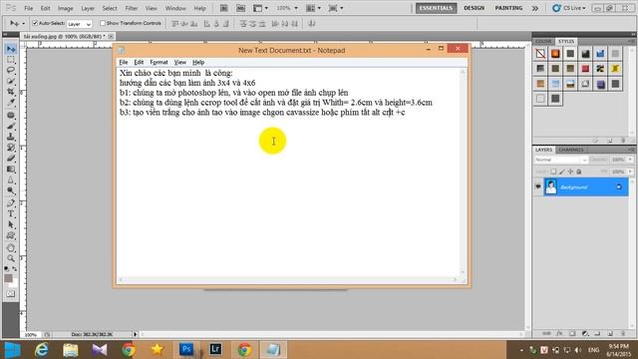This screenshot has width=638, height=359.
Task: Select the custom Shape tool
Action: pyautogui.click(x=11, y=235)
